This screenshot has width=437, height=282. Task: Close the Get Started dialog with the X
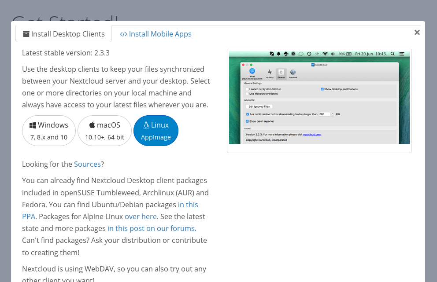(x=417, y=33)
